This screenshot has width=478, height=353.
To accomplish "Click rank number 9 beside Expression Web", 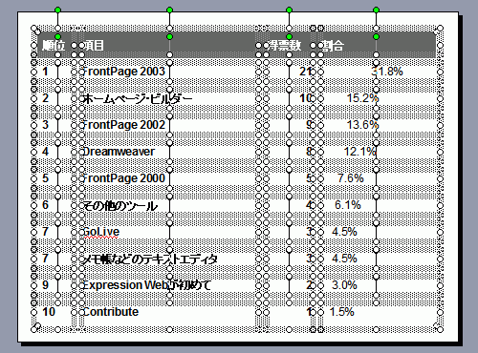I will click(45, 285).
